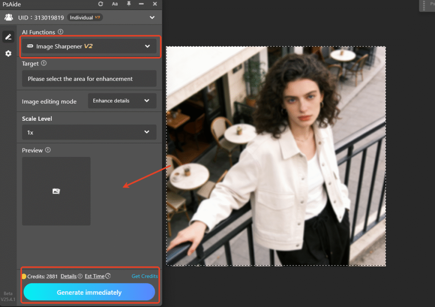
Task: Click the Individual V3 plan badge
Action: click(85, 17)
